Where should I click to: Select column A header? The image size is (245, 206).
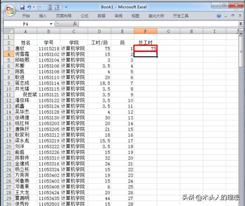(26, 31)
